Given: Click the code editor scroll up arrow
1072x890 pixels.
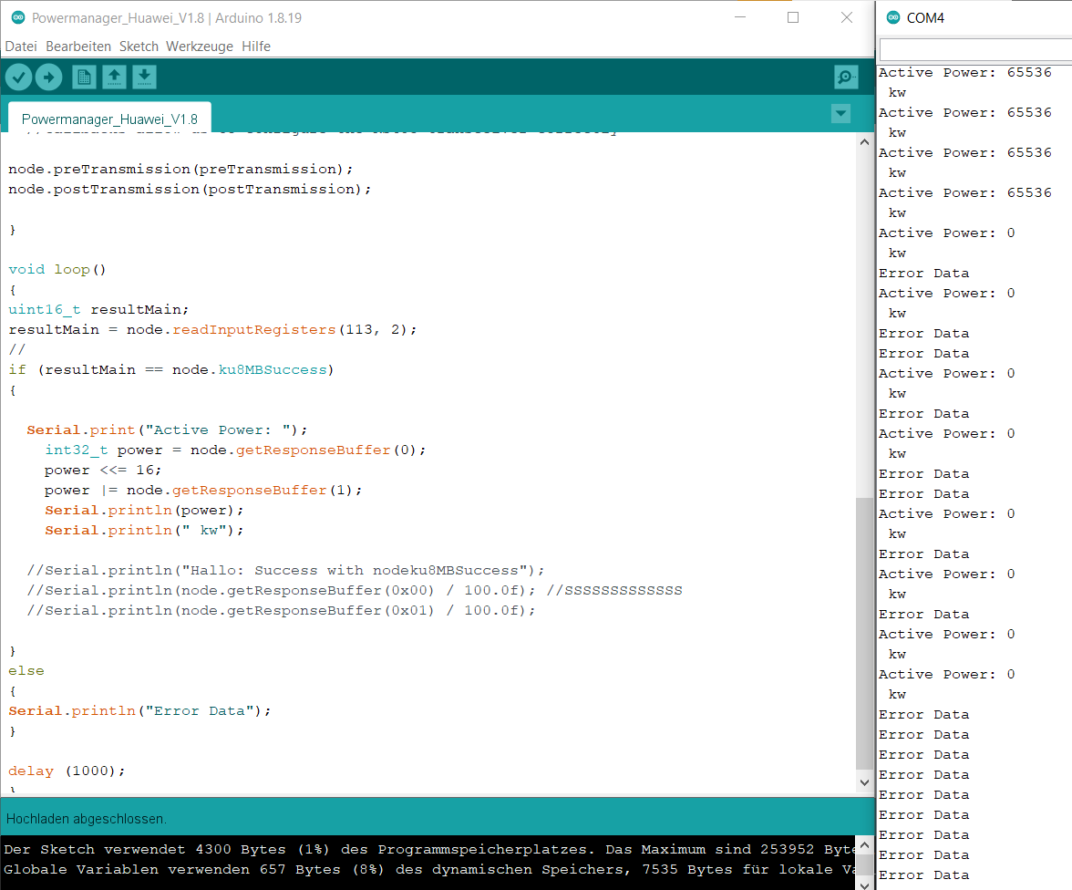Looking at the screenshot, I should click(x=864, y=142).
